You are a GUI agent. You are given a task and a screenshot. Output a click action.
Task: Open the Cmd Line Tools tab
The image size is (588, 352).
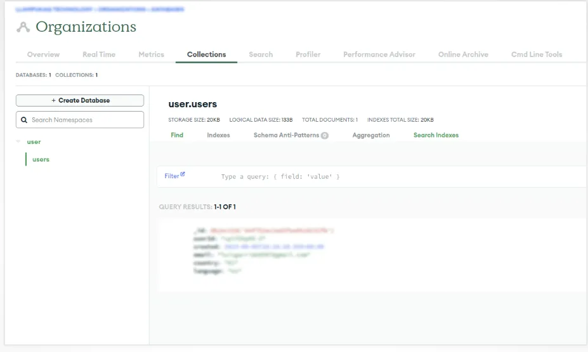(537, 55)
